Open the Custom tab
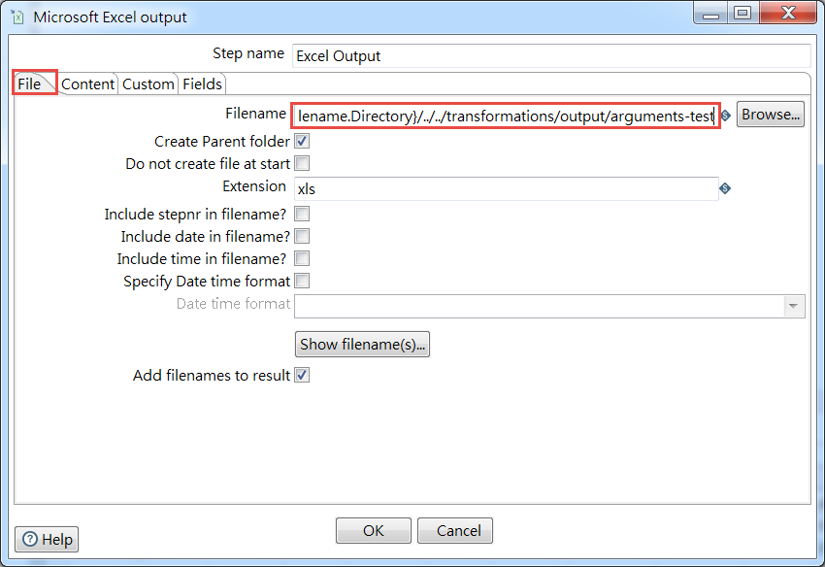The width and height of the screenshot is (825, 567). pyautogui.click(x=148, y=83)
